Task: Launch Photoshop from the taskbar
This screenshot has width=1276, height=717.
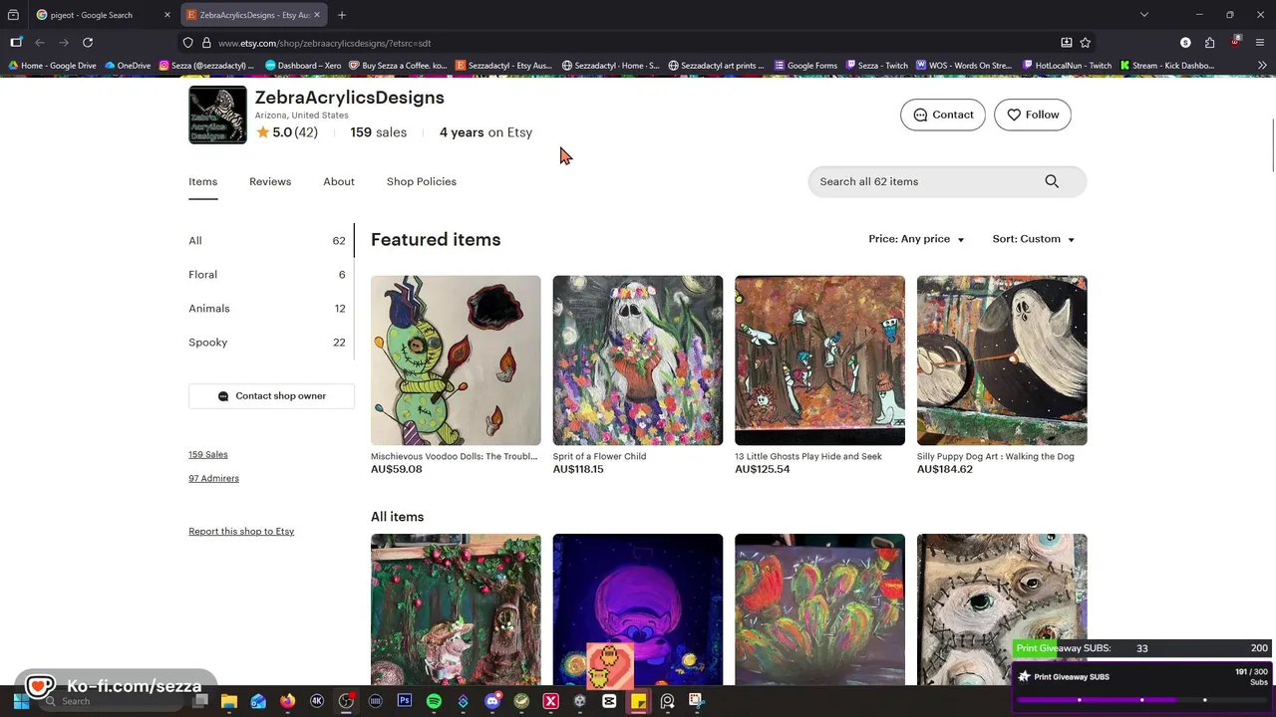Action: [x=405, y=701]
